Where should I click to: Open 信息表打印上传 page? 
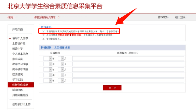click(21, 104)
